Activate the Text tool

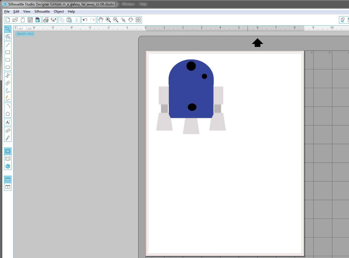click(x=8, y=122)
